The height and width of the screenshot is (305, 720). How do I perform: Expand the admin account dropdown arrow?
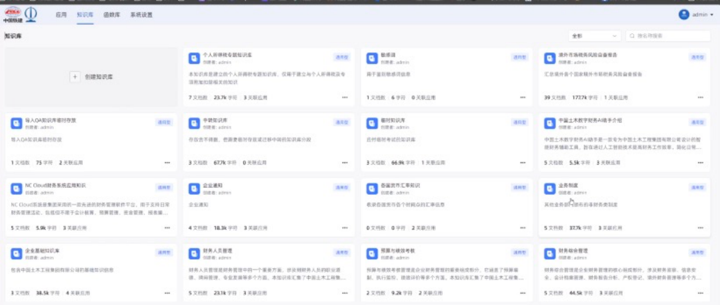point(712,15)
